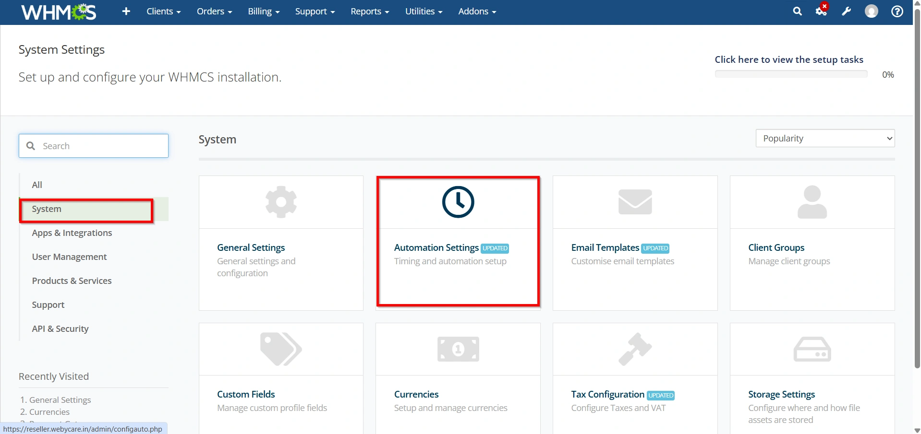Click the gear icon for General Settings
Viewport: 921px width, 434px height.
pos(281,202)
